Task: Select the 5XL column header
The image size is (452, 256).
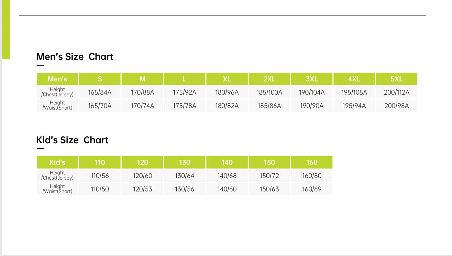Action: (x=396, y=79)
